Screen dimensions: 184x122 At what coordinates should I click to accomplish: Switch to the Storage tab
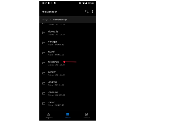coord(68,116)
